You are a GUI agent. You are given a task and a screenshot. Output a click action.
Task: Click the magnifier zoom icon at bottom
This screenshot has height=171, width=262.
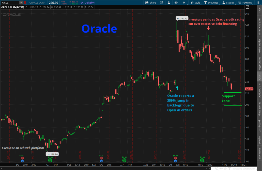point(217,169)
